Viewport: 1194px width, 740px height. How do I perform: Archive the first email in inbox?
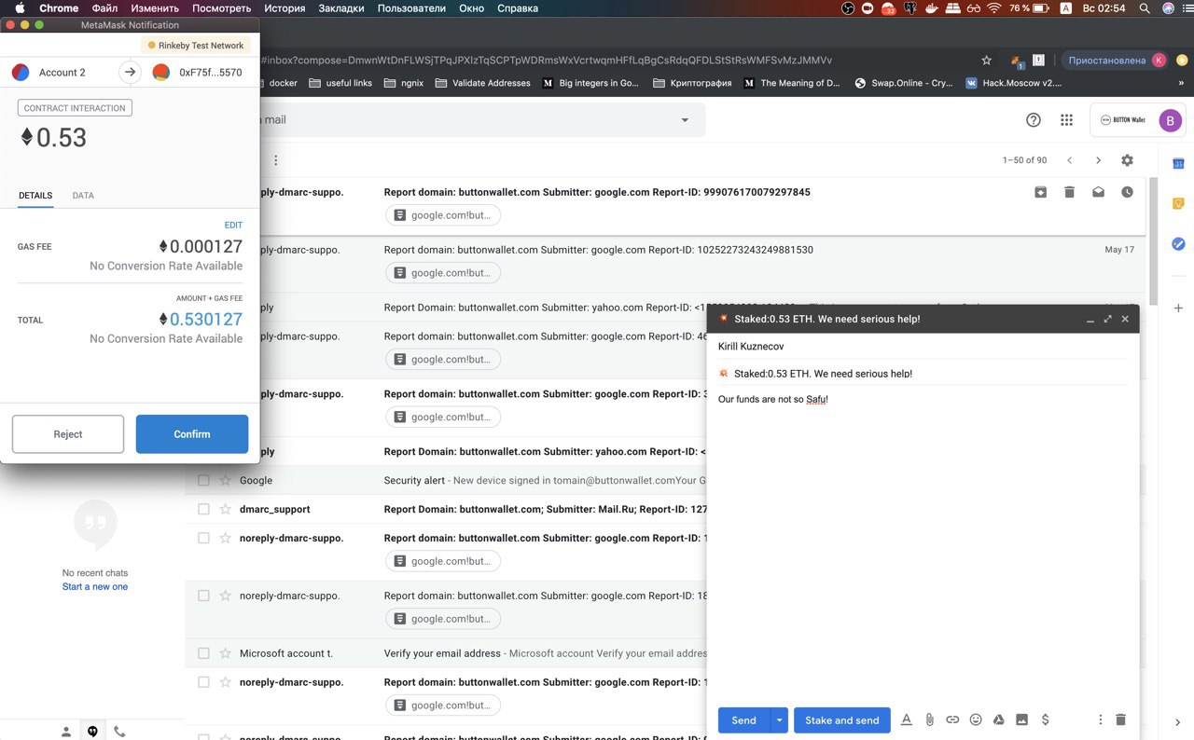point(1040,192)
